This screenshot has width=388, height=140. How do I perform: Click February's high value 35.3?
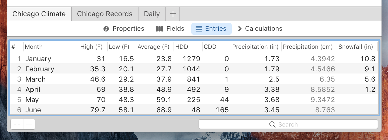click(x=98, y=69)
